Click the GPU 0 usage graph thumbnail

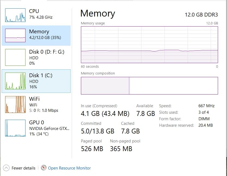tap(15, 128)
